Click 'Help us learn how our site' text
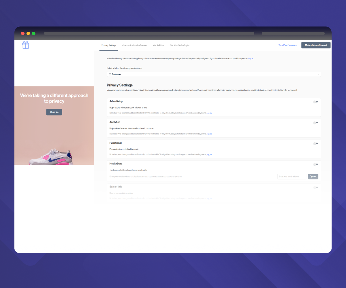 pos(132,128)
